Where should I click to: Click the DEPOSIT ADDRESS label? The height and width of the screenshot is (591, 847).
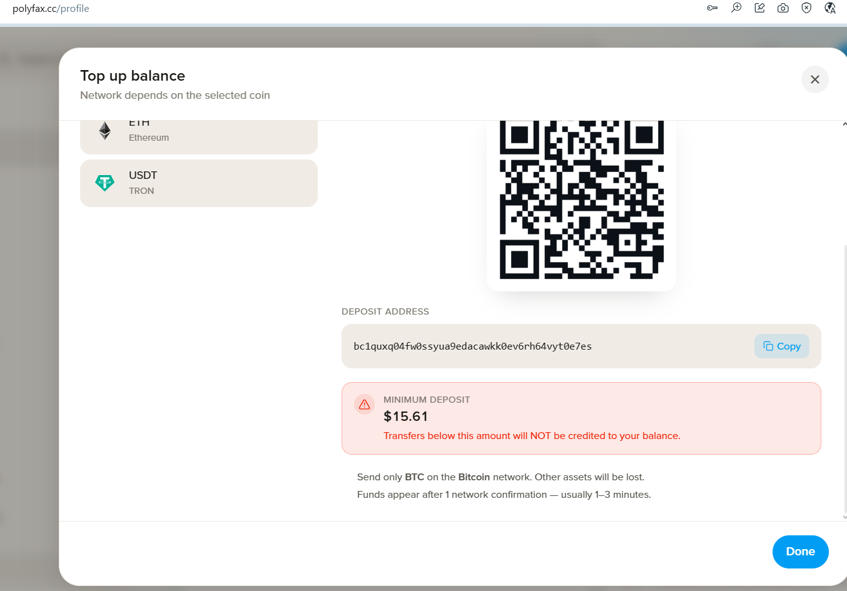(x=385, y=311)
